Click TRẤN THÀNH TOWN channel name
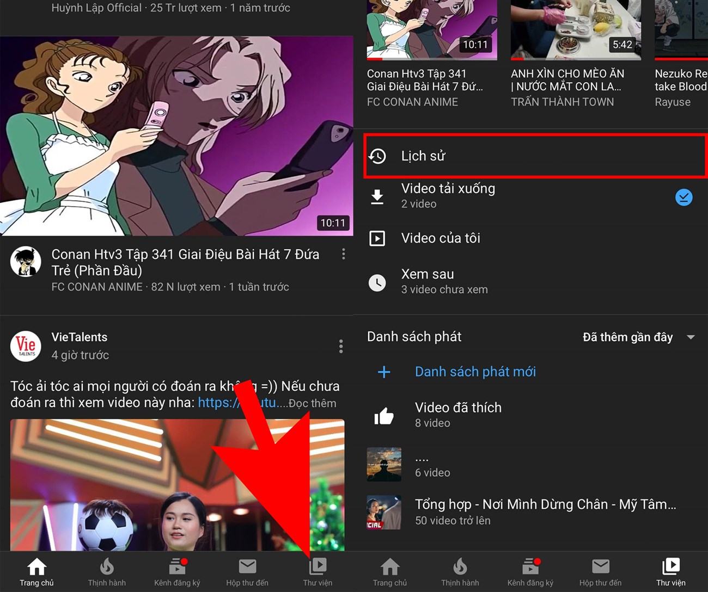 point(562,102)
